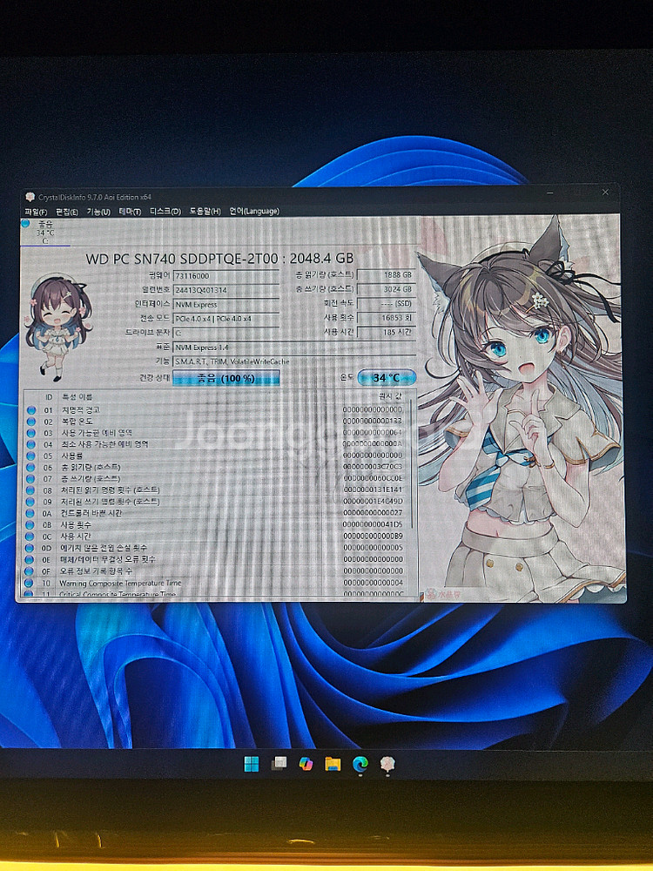Select the 처리된 읽기 명령 횟수 (호스트) row text

tap(110, 490)
